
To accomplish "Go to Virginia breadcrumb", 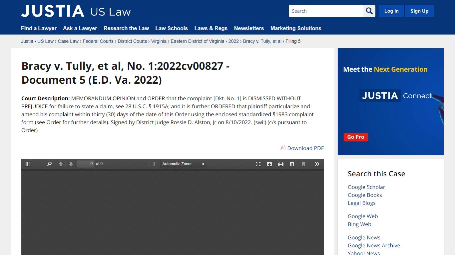I will [x=159, y=41].
